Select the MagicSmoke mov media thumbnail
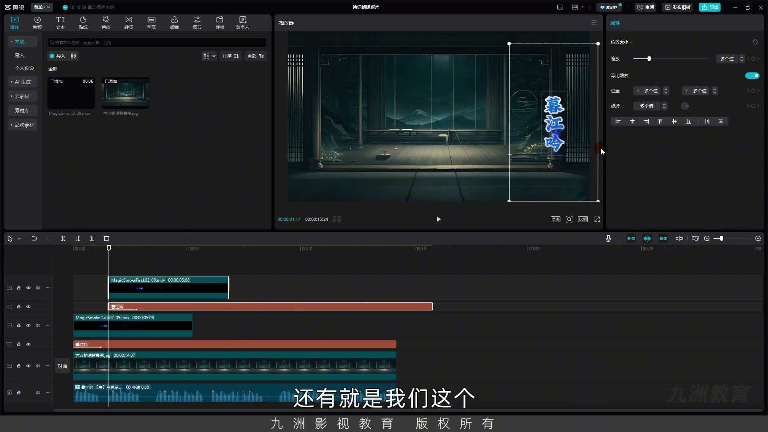Screen dimensions: 768x432 (x=71, y=93)
